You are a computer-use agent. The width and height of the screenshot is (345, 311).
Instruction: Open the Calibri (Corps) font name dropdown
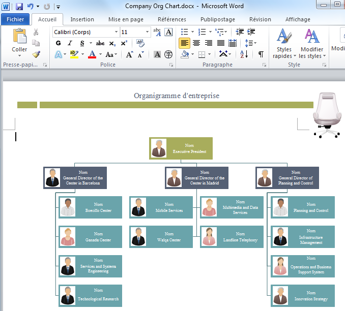(x=116, y=32)
